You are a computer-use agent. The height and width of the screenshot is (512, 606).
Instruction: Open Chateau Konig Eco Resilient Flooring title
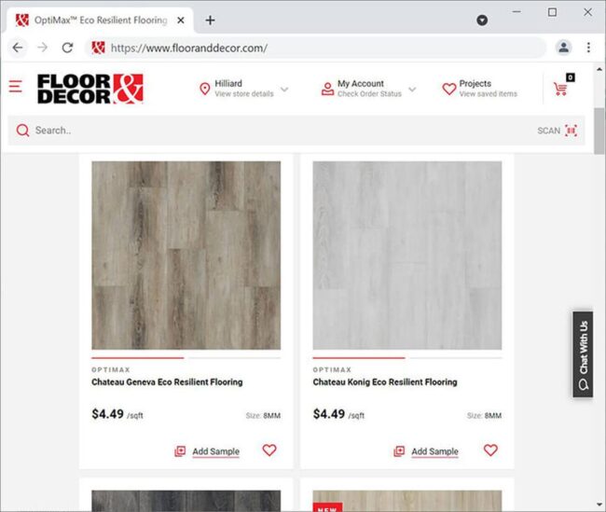pyautogui.click(x=385, y=382)
